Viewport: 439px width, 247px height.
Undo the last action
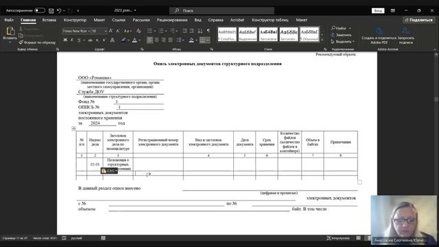[x=59, y=11]
